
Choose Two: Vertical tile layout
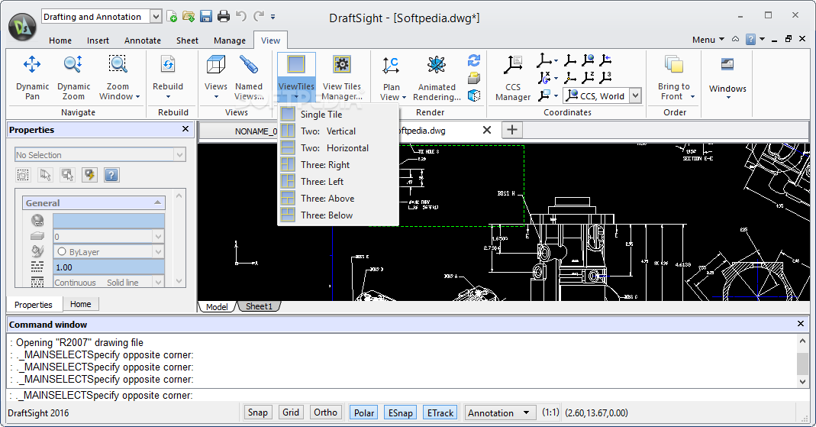[x=339, y=131]
